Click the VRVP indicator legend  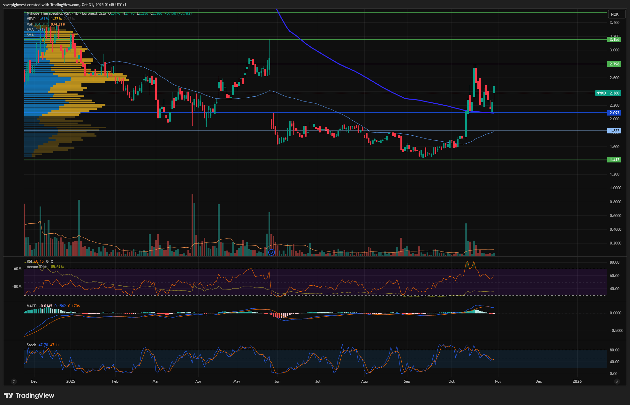click(x=31, y=19)
